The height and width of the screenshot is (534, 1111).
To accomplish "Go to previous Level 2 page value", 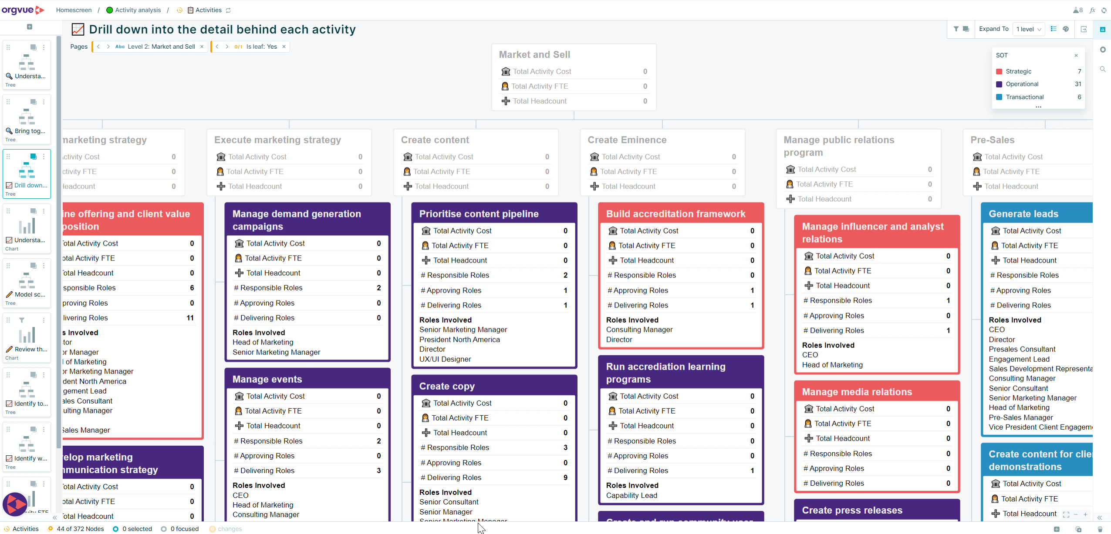I will pyautogui.click(x=98, y=47).
